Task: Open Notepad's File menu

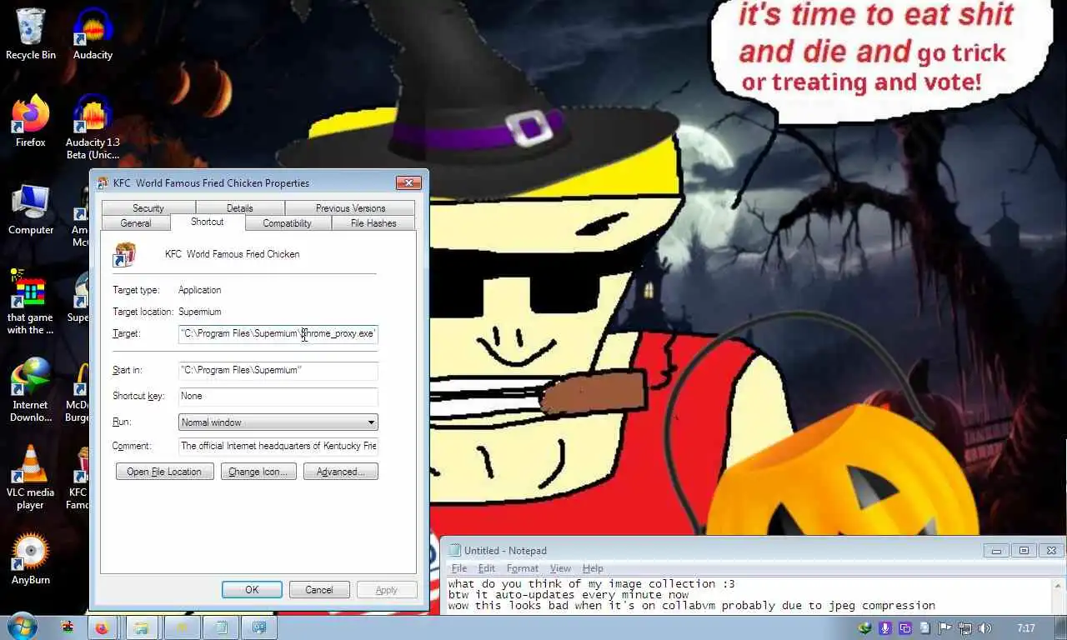Action: point(459,568)
